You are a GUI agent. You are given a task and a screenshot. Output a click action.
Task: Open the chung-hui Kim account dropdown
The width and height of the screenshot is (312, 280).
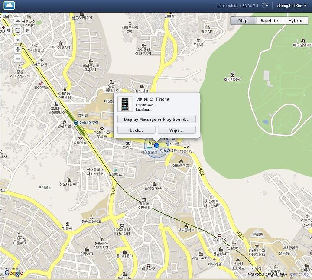click(292, 6)
